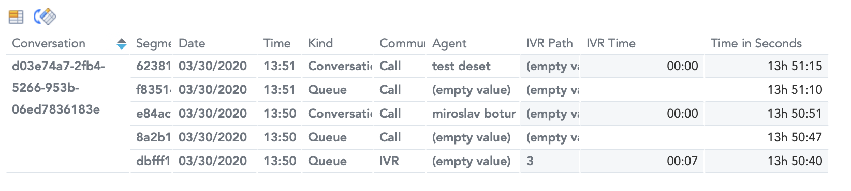Toggle sort arrows on Conversation column
This screenshot has width=851, height=191.
[122, 44]
